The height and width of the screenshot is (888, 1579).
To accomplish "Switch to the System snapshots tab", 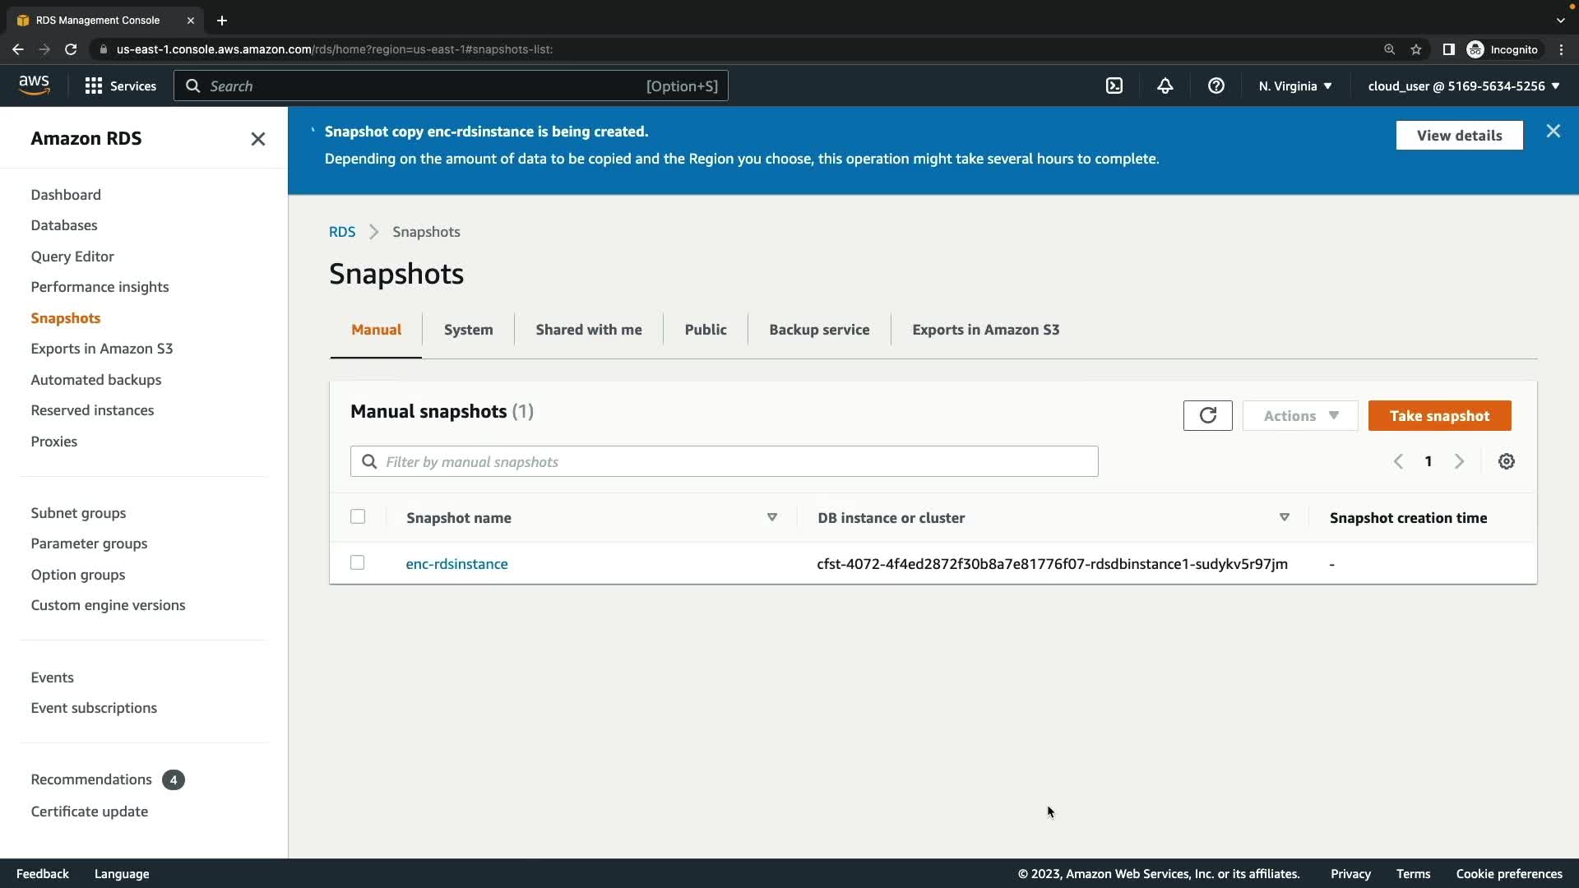I will click(468, 330).
